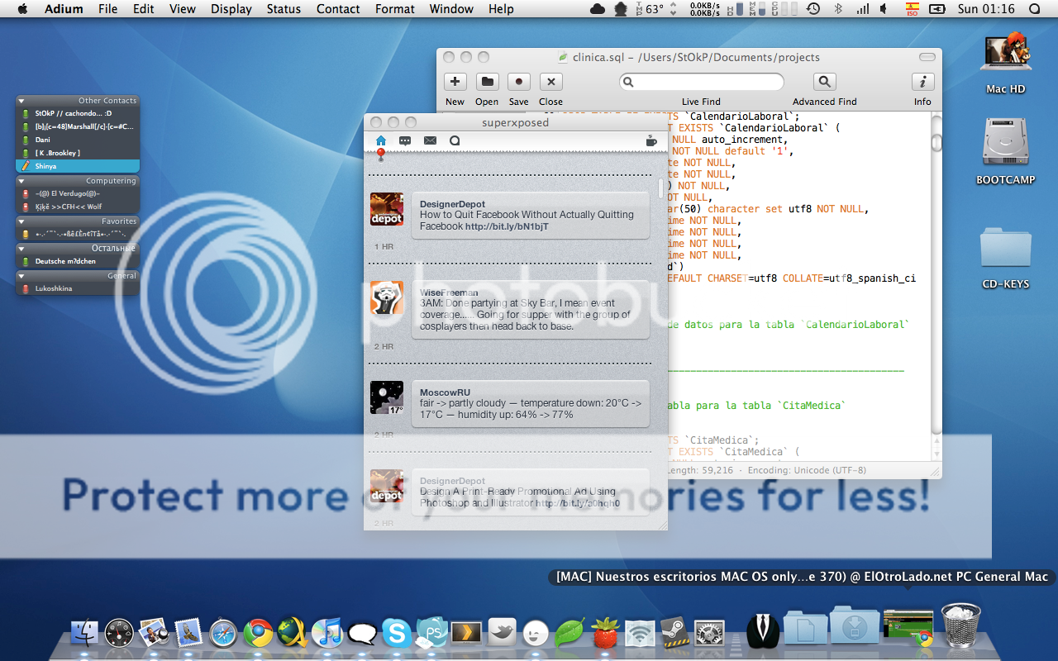Open direct messages envelope in superxposed

tap(430, 140)
